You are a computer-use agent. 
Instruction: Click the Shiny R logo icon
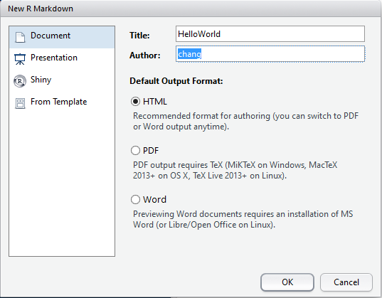20,81
